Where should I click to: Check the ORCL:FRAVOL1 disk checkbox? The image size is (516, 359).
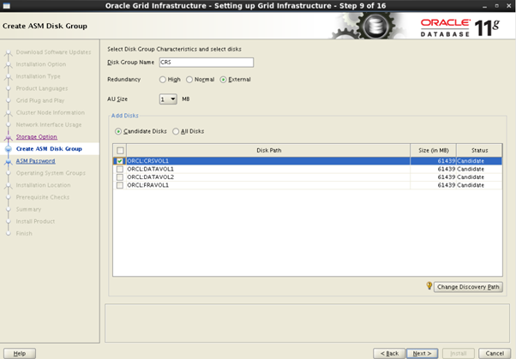pos(120,185)
